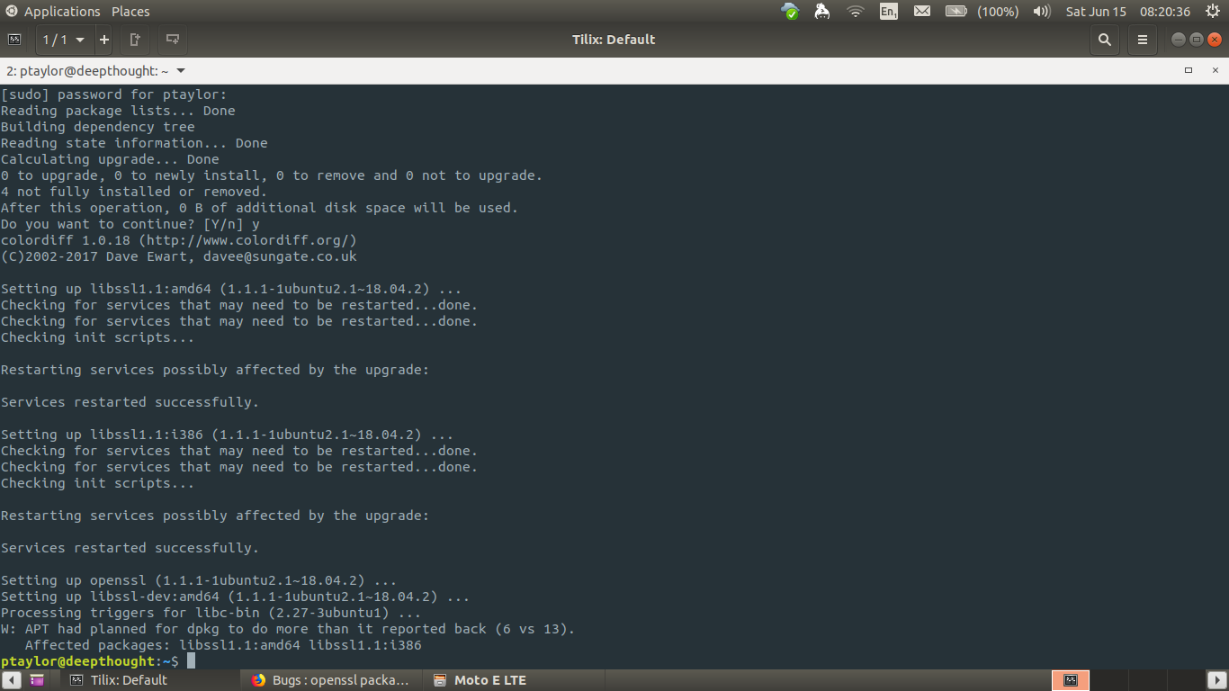1229x691 pixels.
Task: Switch to Tilix: Default taskbar item
Action: click(149, 680)
